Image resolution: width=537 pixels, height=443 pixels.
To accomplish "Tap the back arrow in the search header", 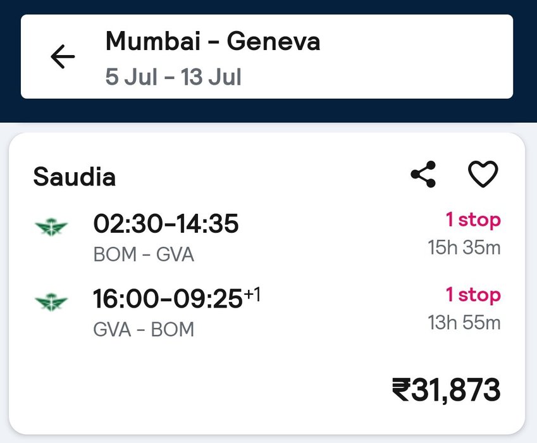I will 63,57.
